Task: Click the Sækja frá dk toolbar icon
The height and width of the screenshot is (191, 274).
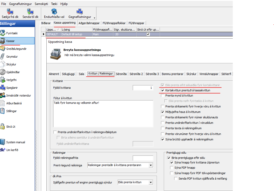Action: point(10,11)
